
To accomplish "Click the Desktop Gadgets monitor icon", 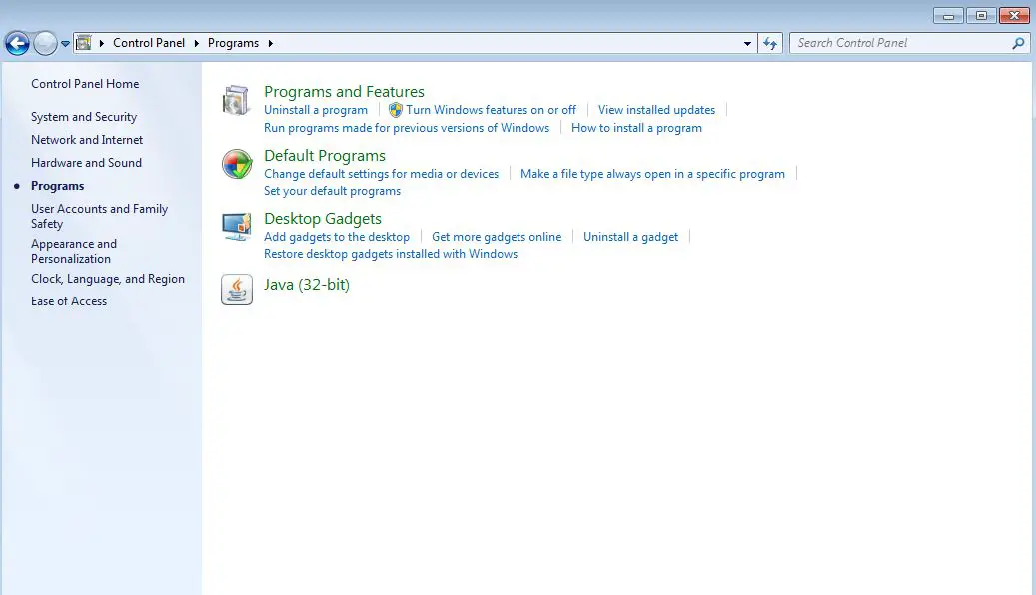I will (x=237, y=227).
